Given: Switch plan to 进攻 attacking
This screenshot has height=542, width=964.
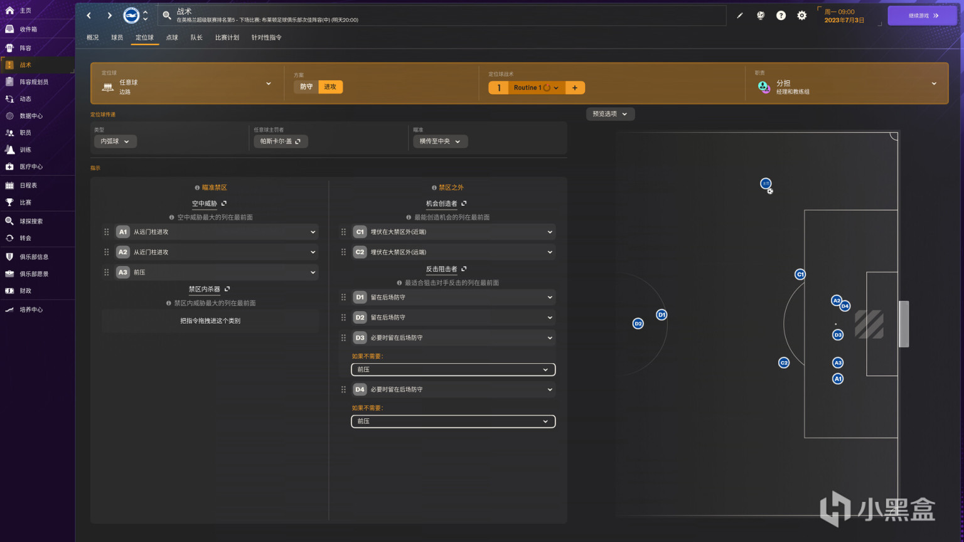Looking at the screenshot, I should [330, 87].
